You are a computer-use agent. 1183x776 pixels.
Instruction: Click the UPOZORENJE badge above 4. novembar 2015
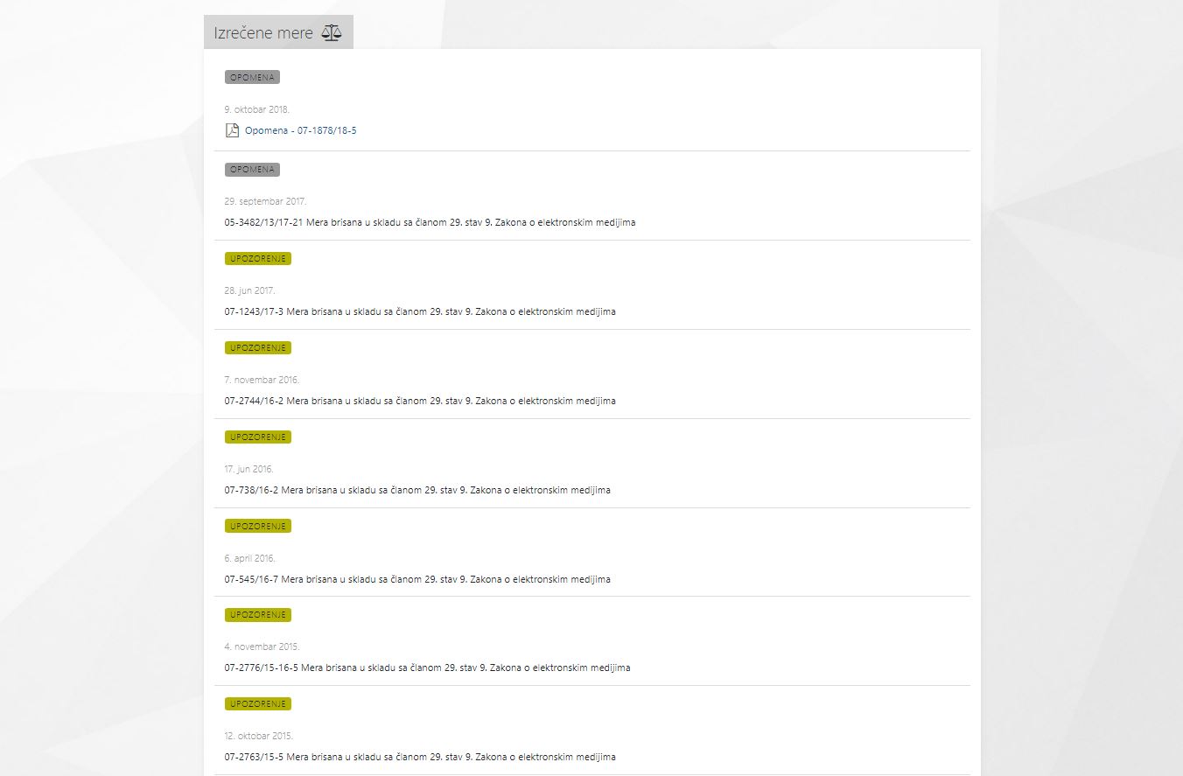(257, 615)
